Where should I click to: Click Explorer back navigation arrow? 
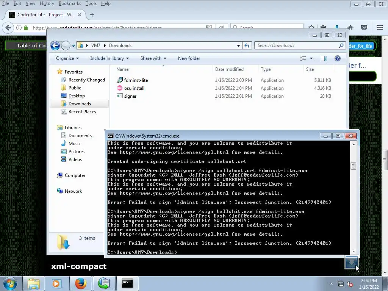coord(55,45)
